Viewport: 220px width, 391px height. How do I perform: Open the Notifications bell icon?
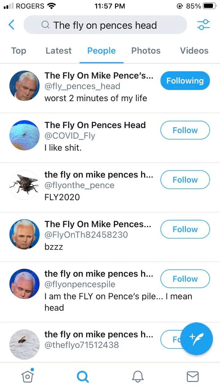click(x=138, y=377)
